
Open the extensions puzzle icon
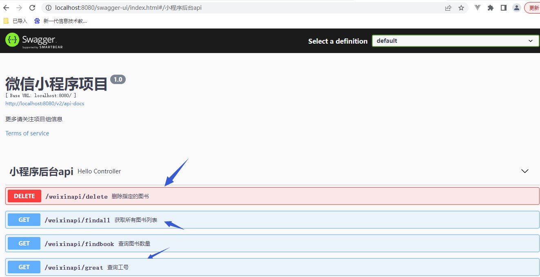[491, 8]
